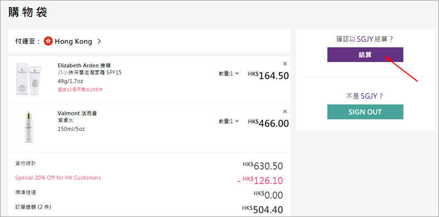Click the SGJY username in checkout prompt
439x217 pixels.
click(x=365, y=39)
